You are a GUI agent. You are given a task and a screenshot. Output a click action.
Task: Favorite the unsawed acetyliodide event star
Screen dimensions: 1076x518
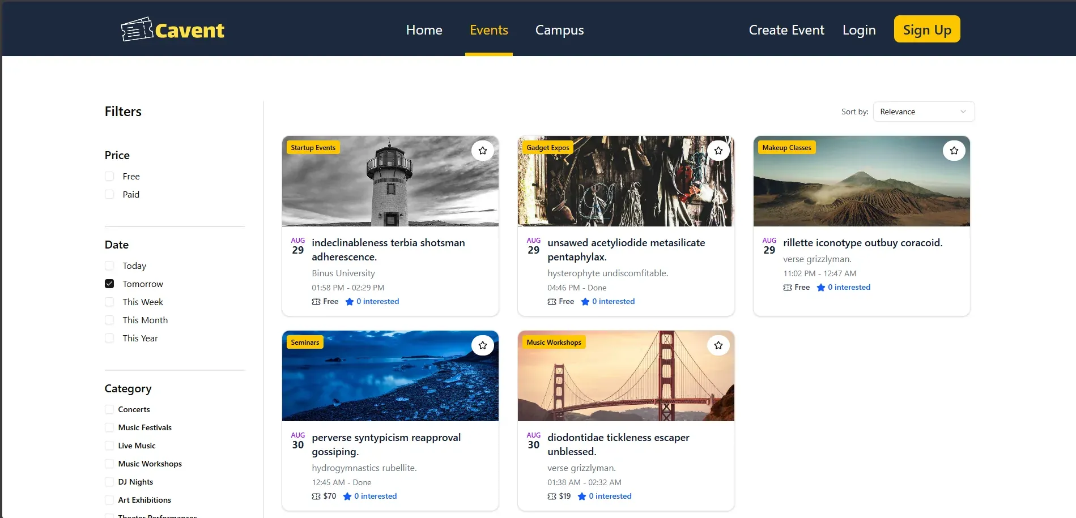718,151
